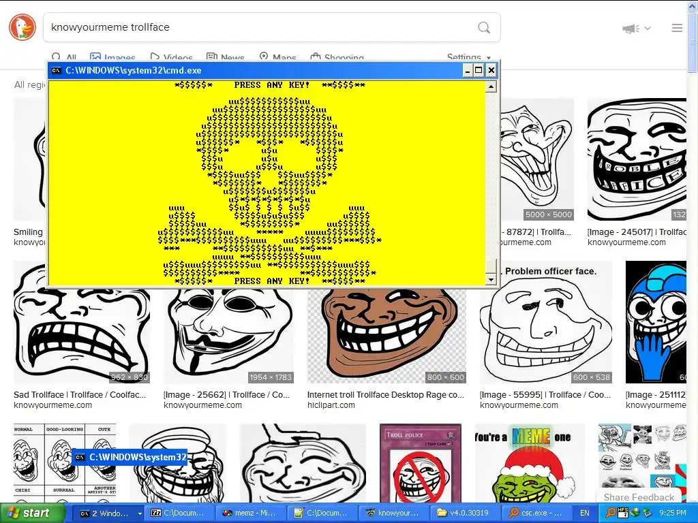Open the DuckDuckGo hamburger menu
This screenshot has height=523, width=698.
(x=677, y=28)
